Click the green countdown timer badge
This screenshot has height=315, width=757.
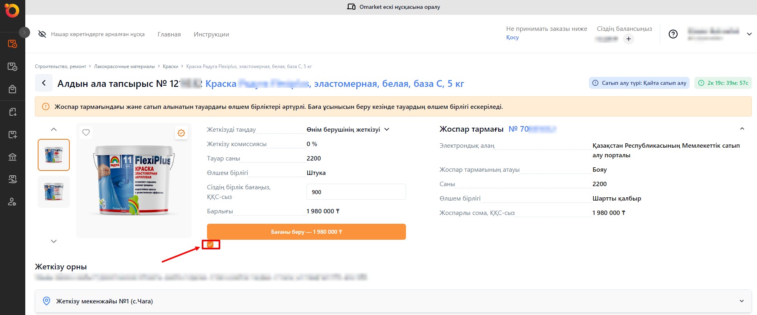click(x=723, y=83)
